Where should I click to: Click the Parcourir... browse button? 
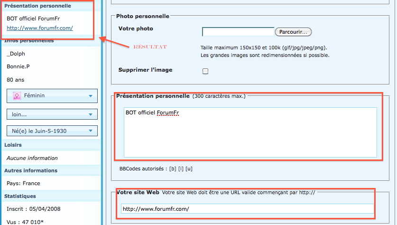(293, 32)
